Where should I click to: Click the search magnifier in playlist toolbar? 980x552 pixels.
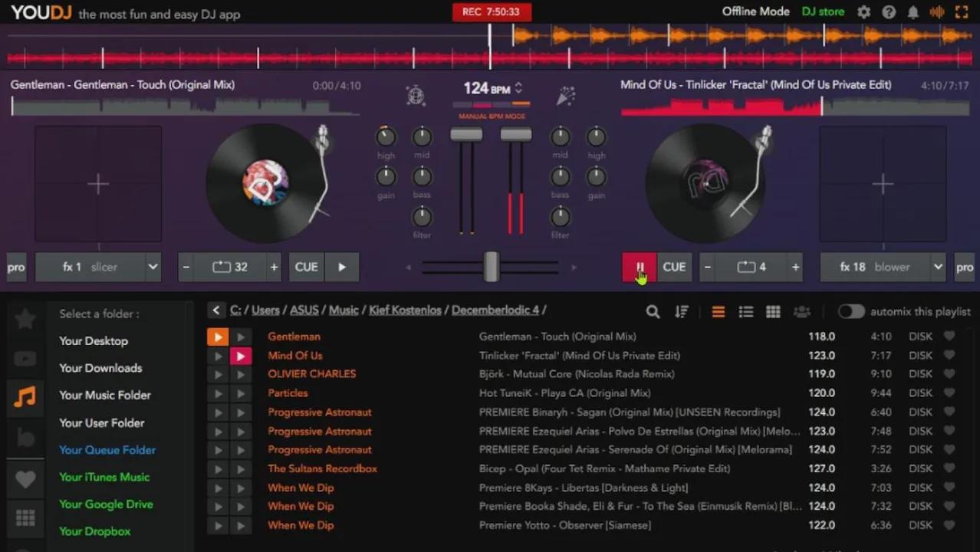[x=653, y=311]
